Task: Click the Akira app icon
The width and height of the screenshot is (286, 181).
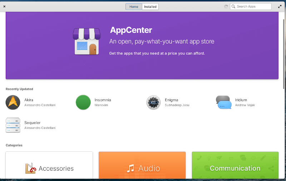Action: coord(13,102)
